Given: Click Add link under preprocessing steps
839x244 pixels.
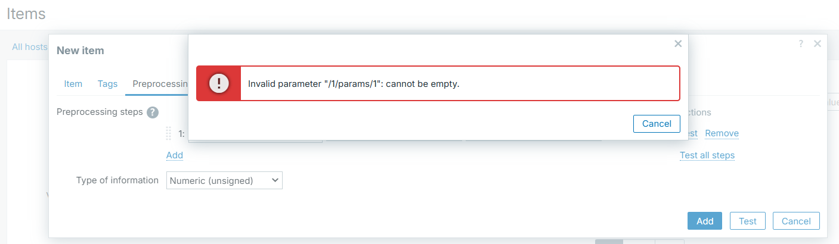Looking at the screenshot, I should click(175, 155).
